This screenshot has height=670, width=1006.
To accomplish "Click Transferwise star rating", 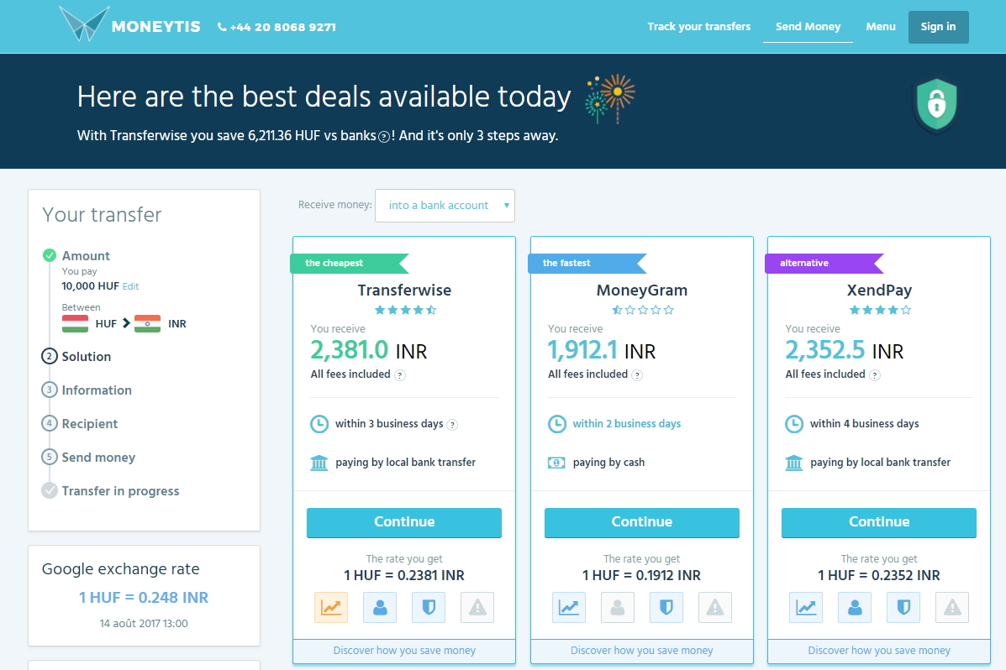I will (x=405, y=310).
